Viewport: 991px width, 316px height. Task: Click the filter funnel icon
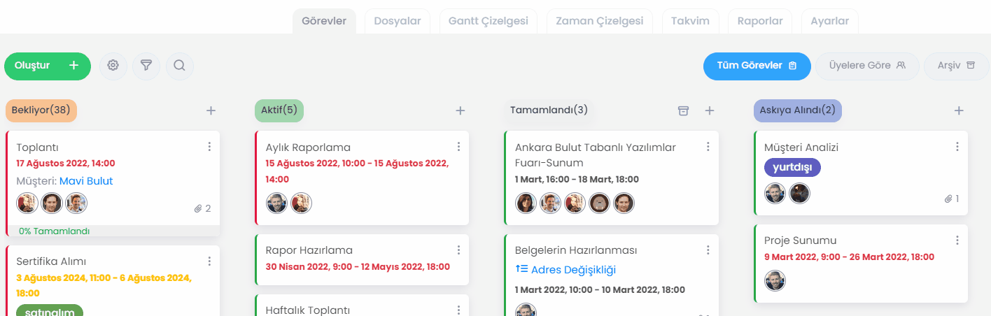point(146,66)
